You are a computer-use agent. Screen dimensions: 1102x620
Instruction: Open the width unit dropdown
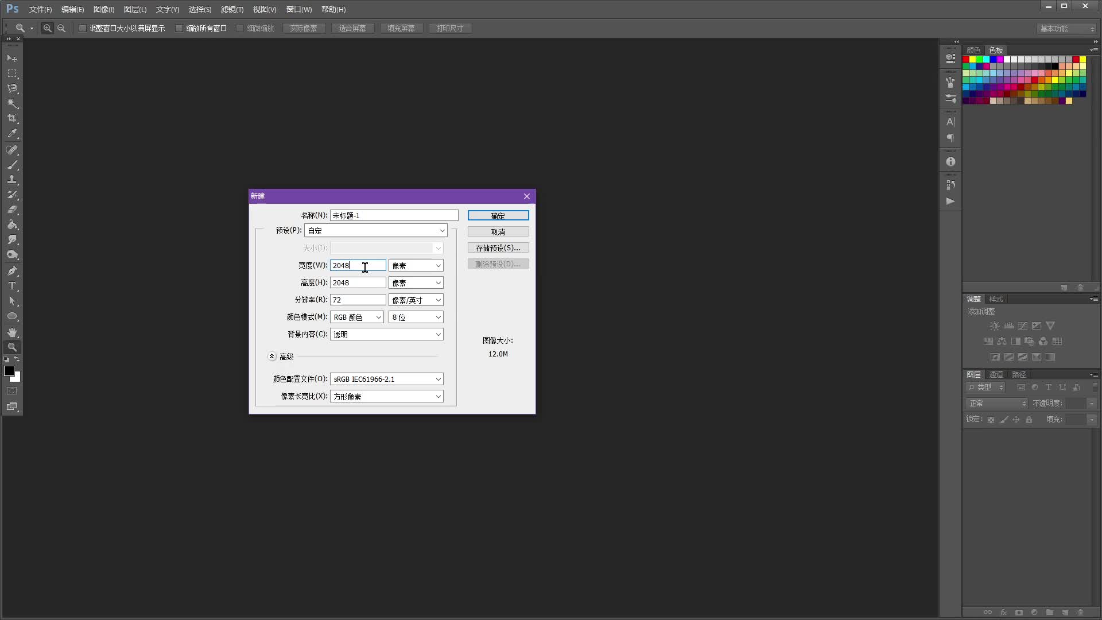[416, 265]
